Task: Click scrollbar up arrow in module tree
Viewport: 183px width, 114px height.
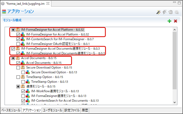Action: [x=175, y=30]
